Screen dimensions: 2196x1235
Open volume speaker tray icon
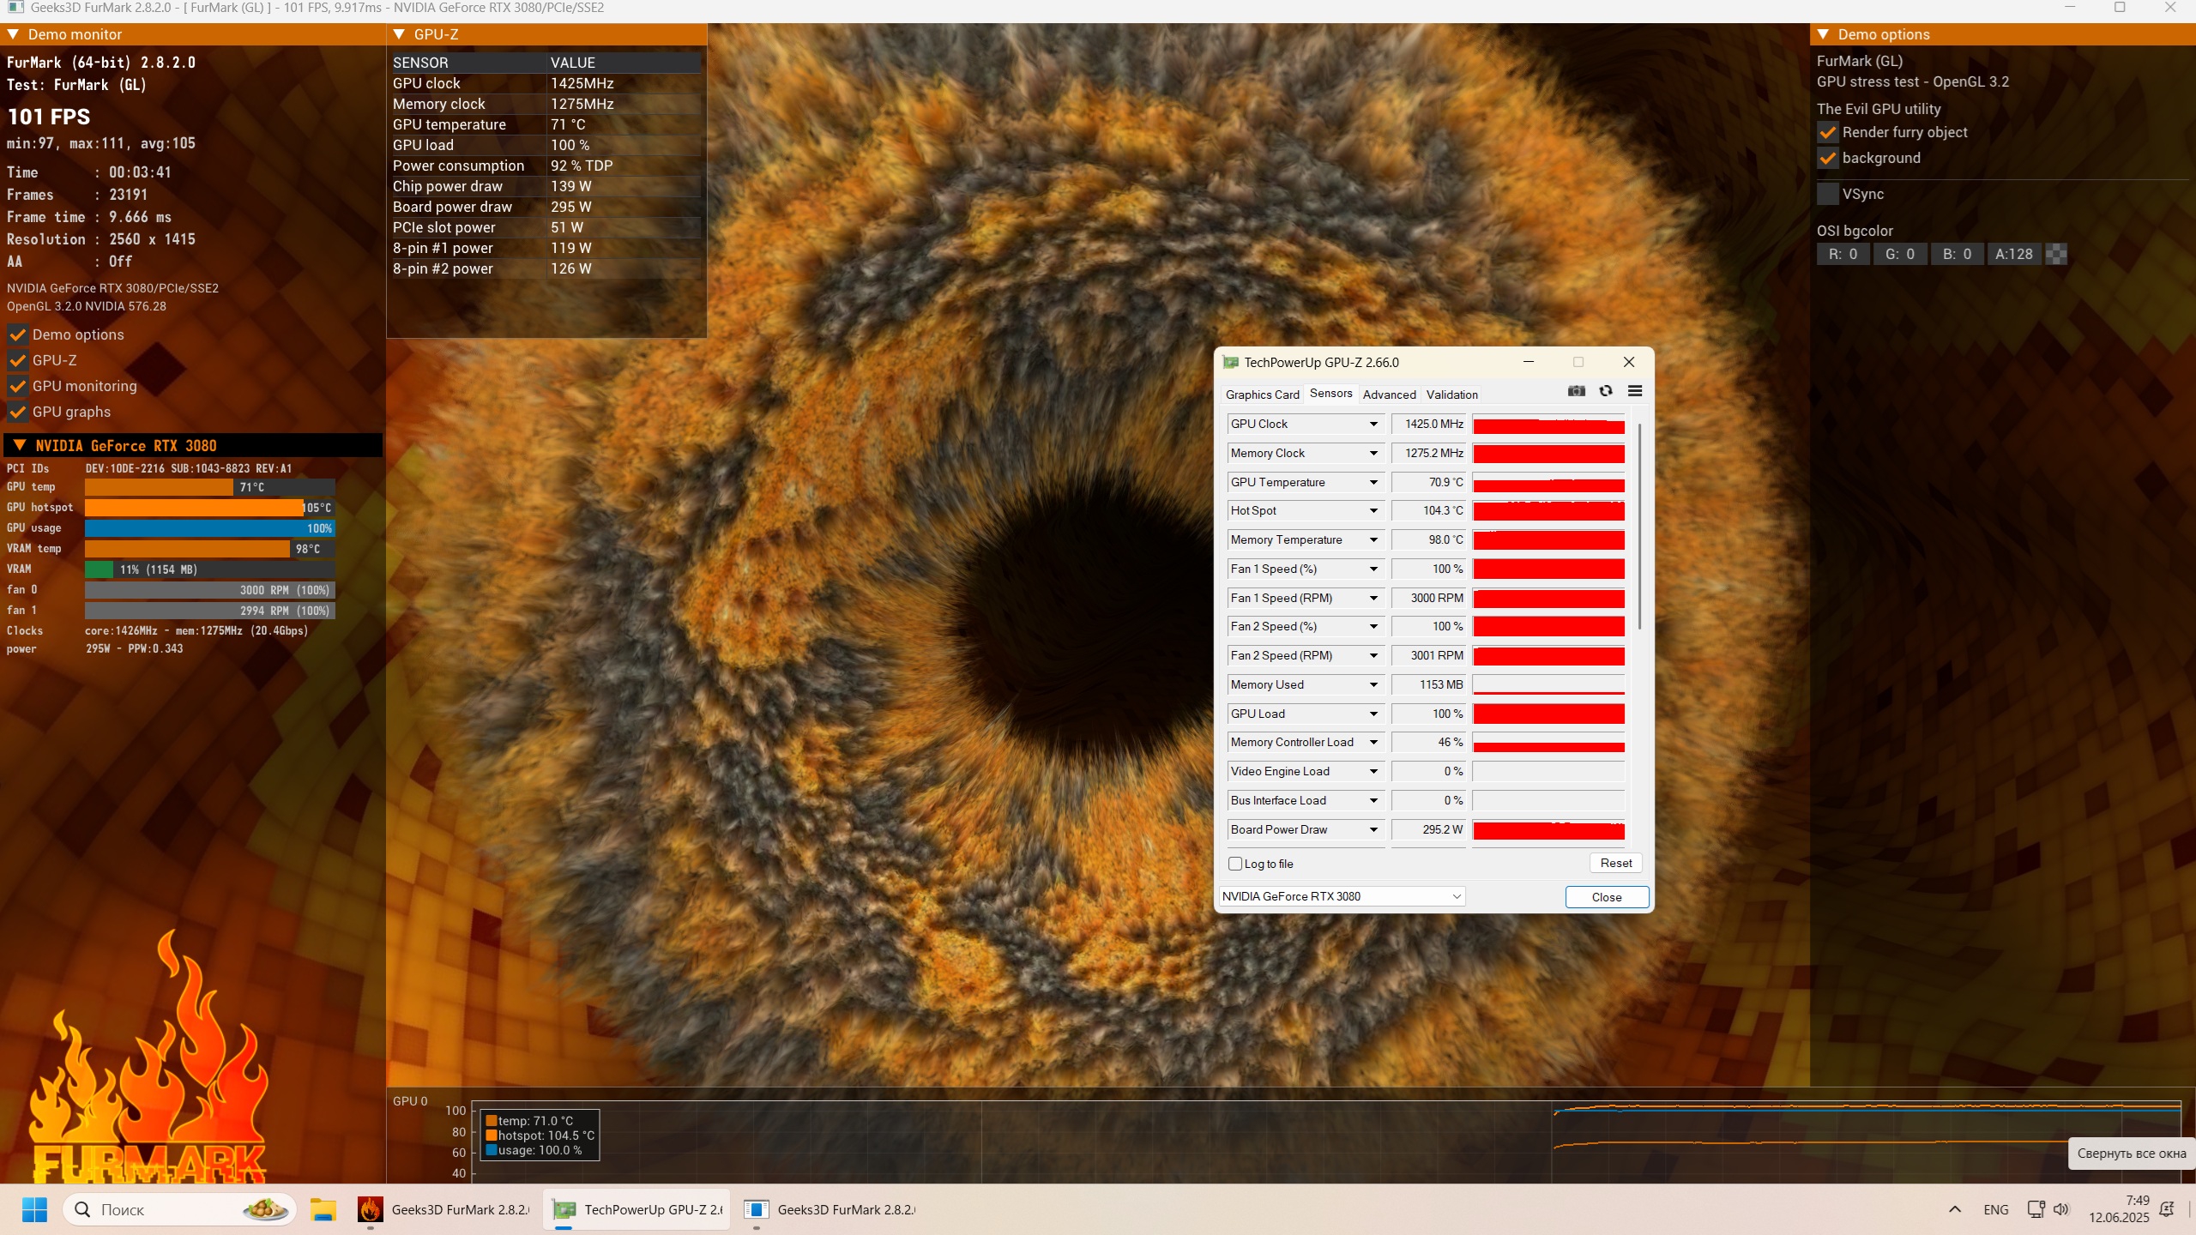pyautogui.click(x=2061, y=1209)
